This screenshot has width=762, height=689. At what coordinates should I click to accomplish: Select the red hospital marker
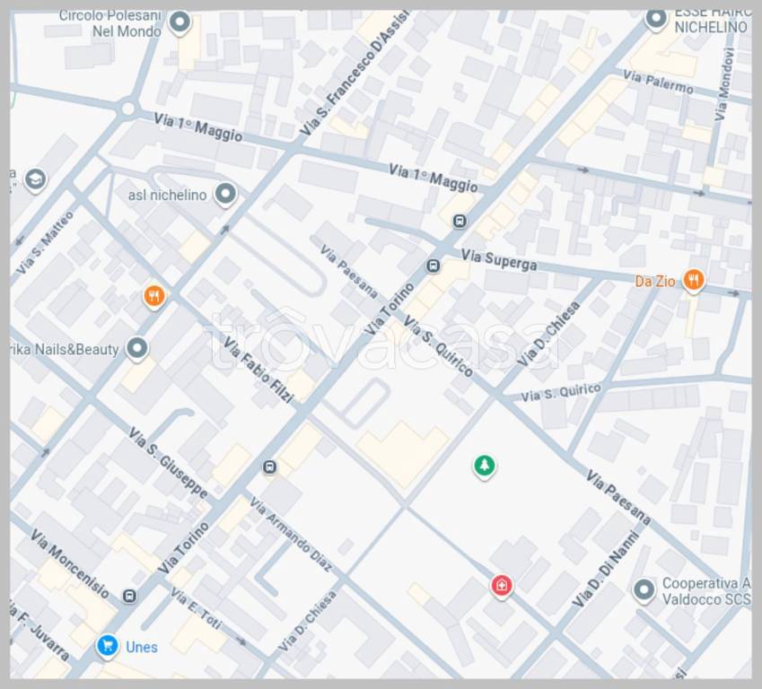click(501, 586)
